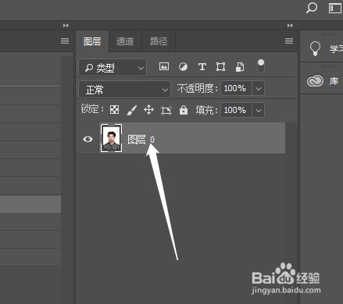Open the 库 Creative Cloud libraries icon
The height and width of the screenshot is (304, 343).
[315, 81]
